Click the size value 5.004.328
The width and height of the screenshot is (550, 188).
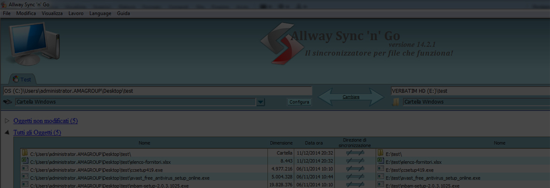coord(282,178)
